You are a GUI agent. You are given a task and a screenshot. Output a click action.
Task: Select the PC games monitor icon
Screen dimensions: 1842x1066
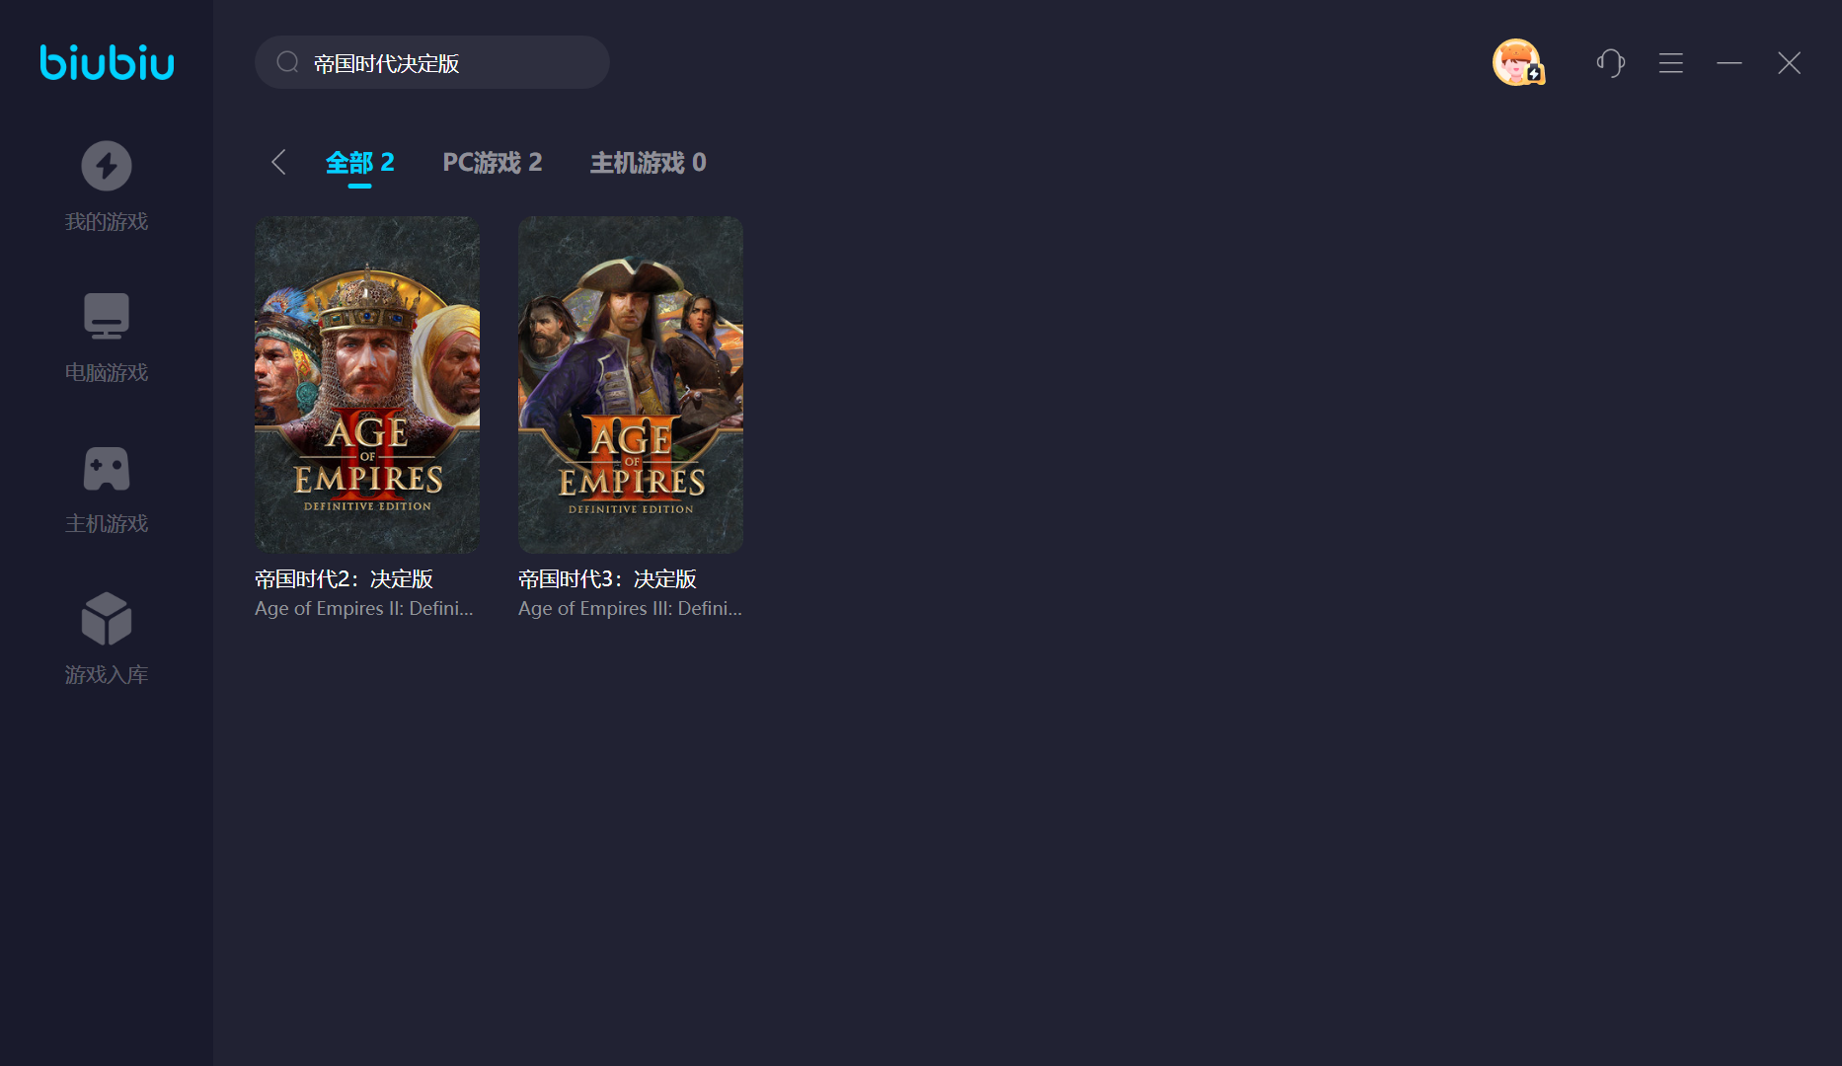tap(107, 316)
